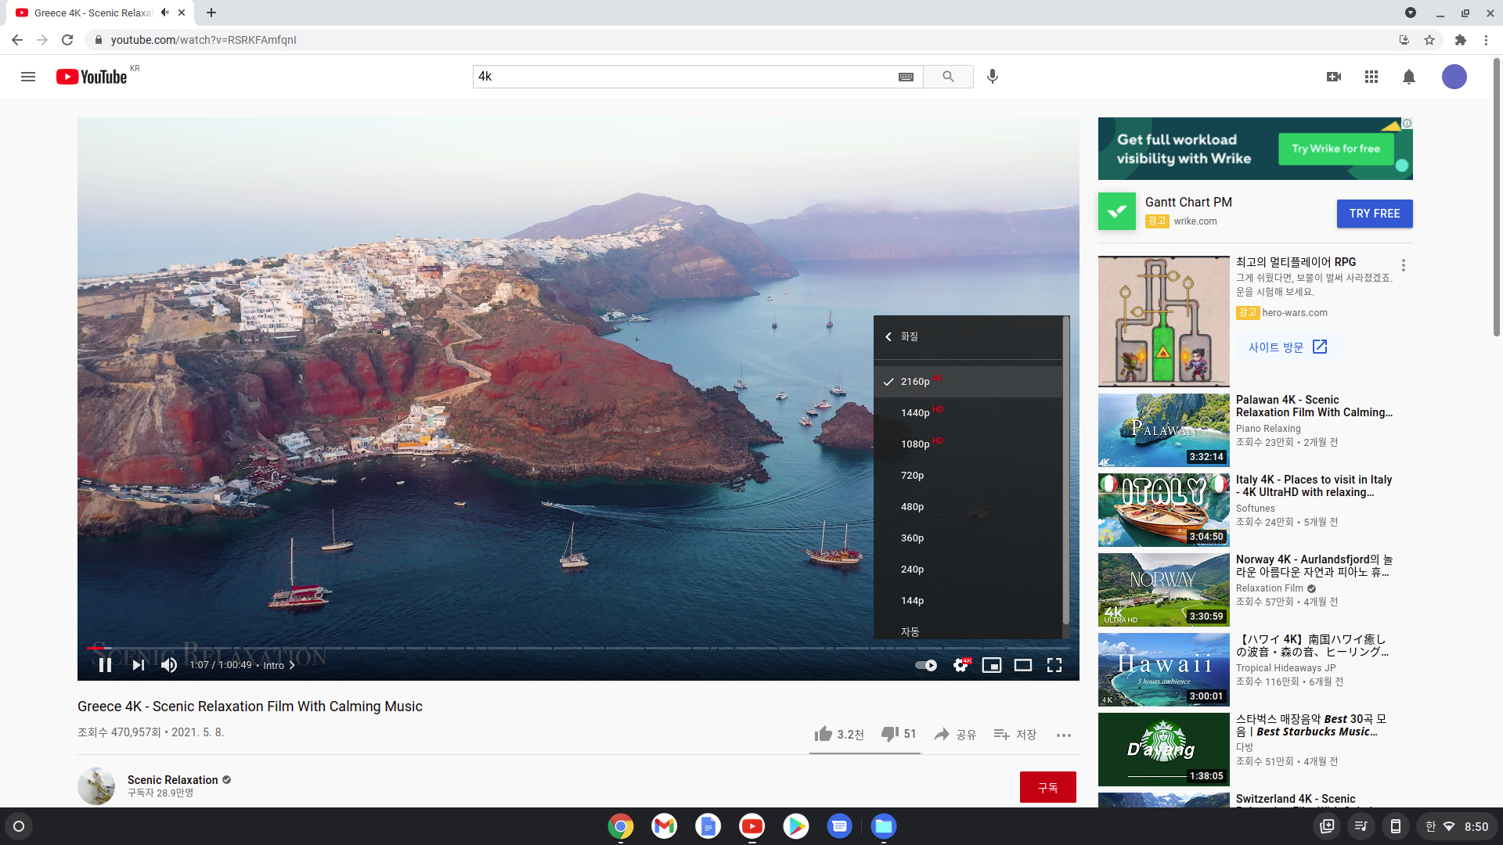Toggle the autoplay switch

click(926, 665)
